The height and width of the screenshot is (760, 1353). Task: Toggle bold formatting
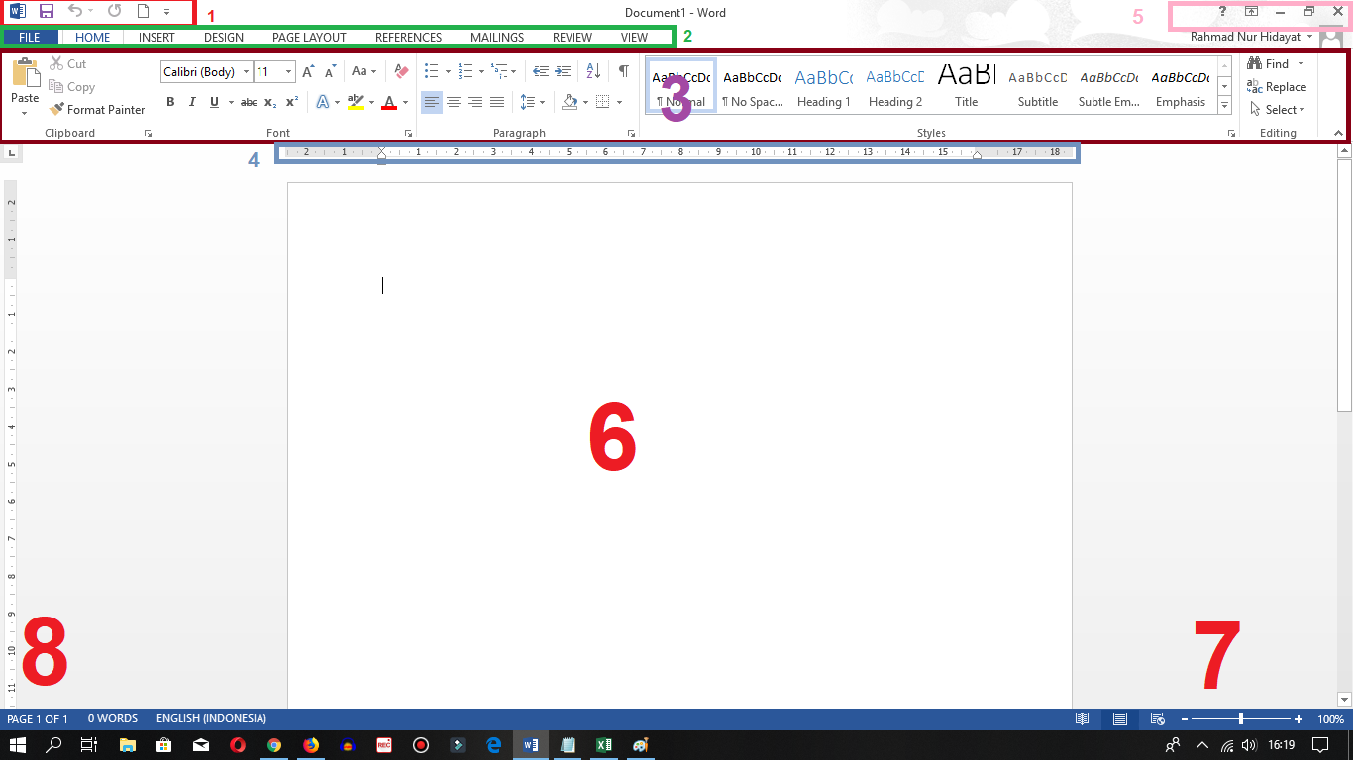click(170, 102)
